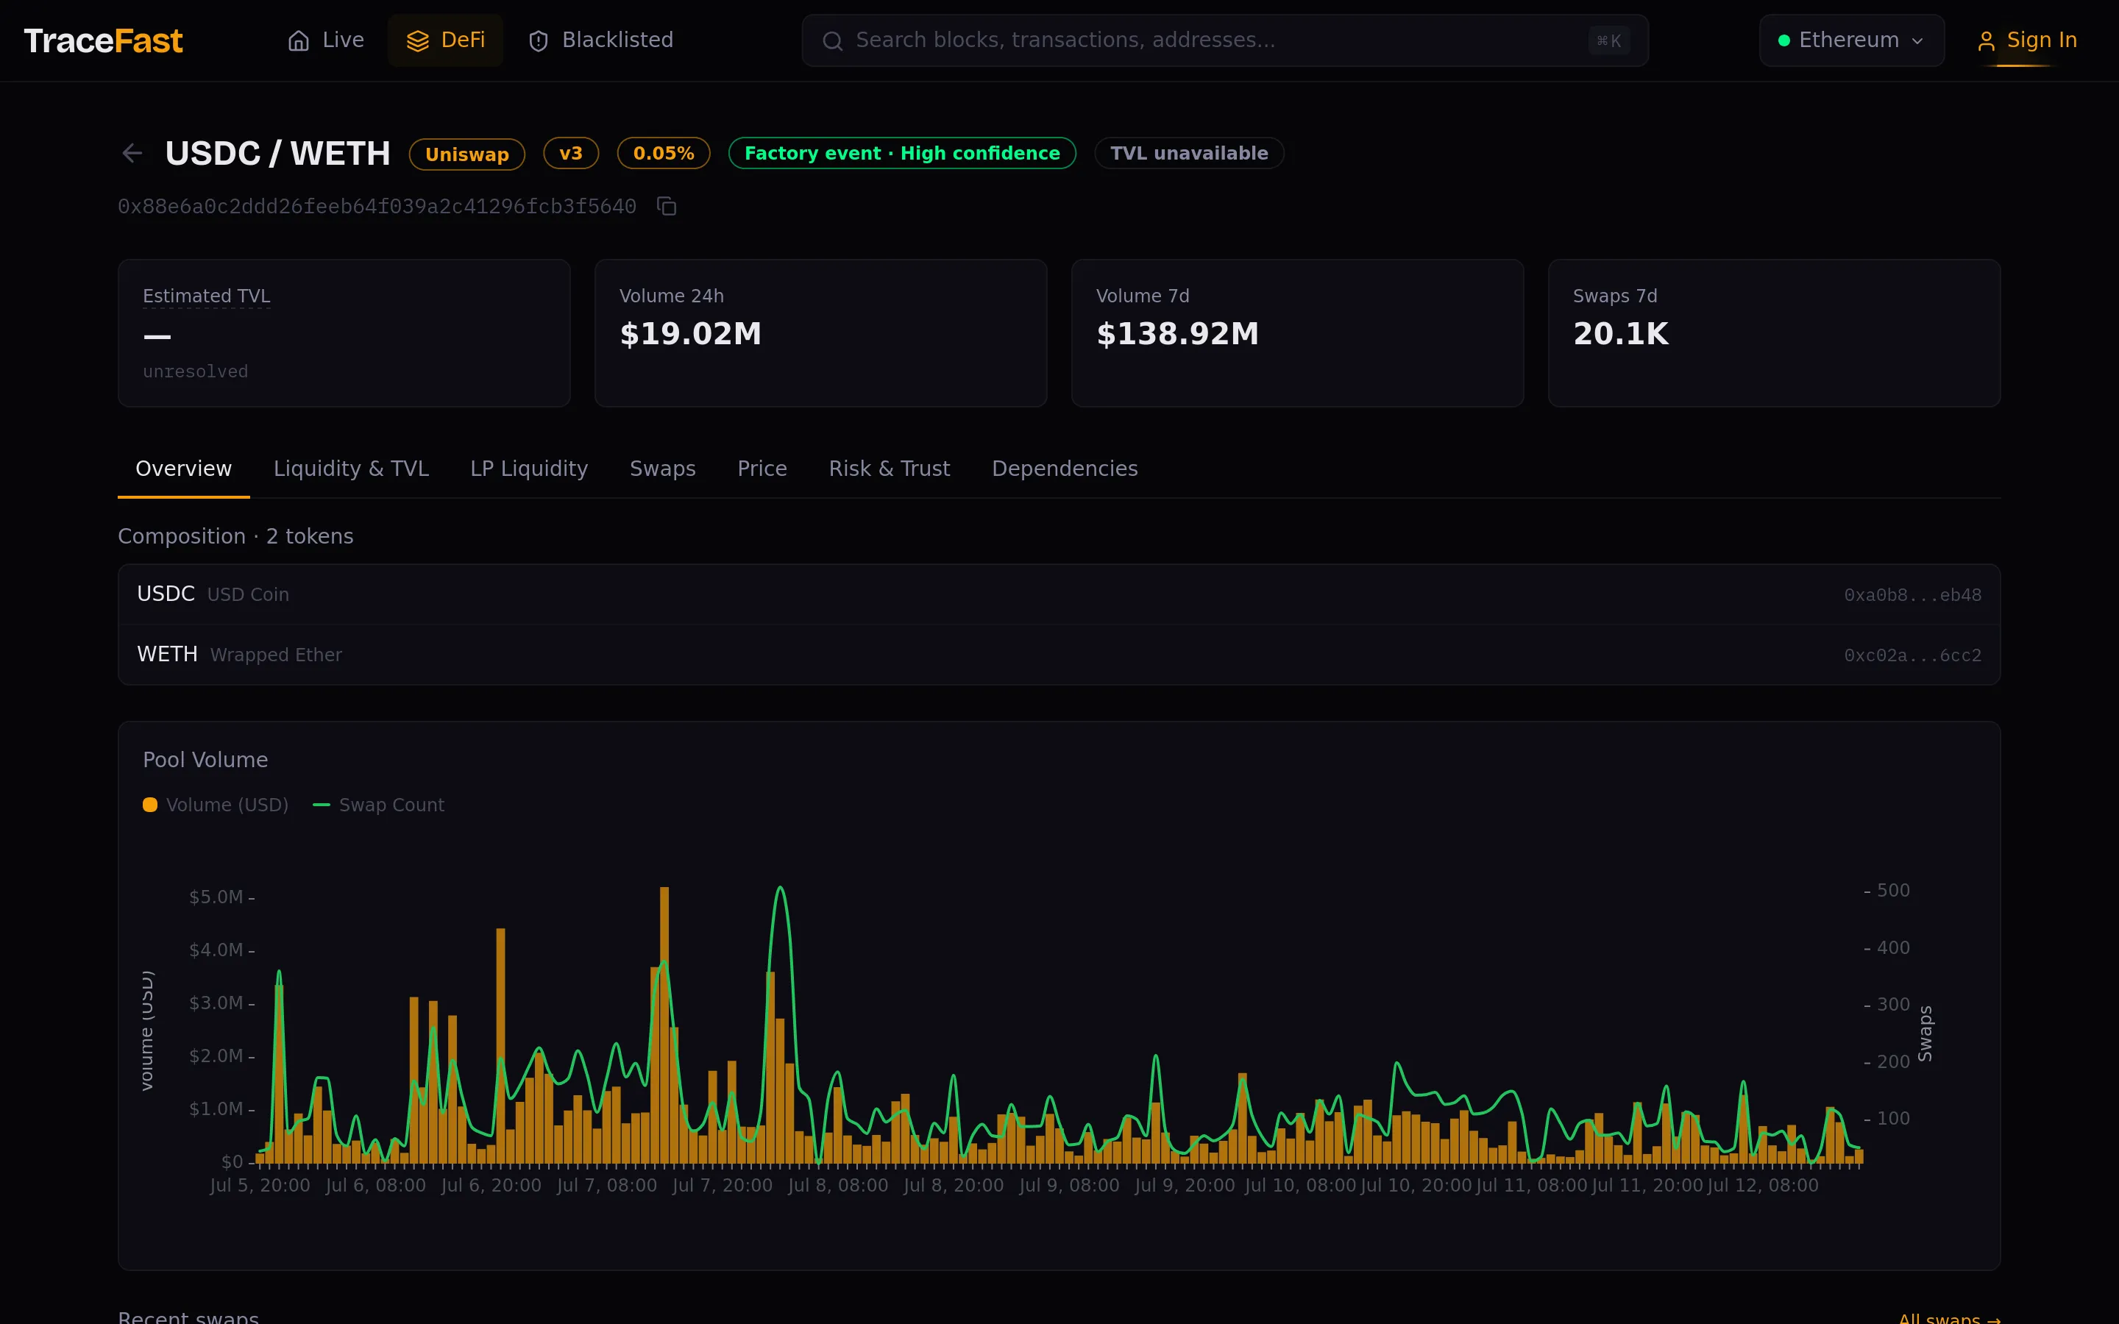Viewport: 2119px width, 1324px height.
Task: Switch to the Swaps tab
Action: 663,469
